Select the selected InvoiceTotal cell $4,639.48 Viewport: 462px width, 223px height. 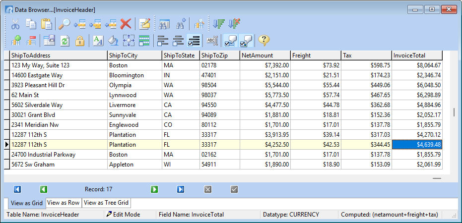(417, 145)
